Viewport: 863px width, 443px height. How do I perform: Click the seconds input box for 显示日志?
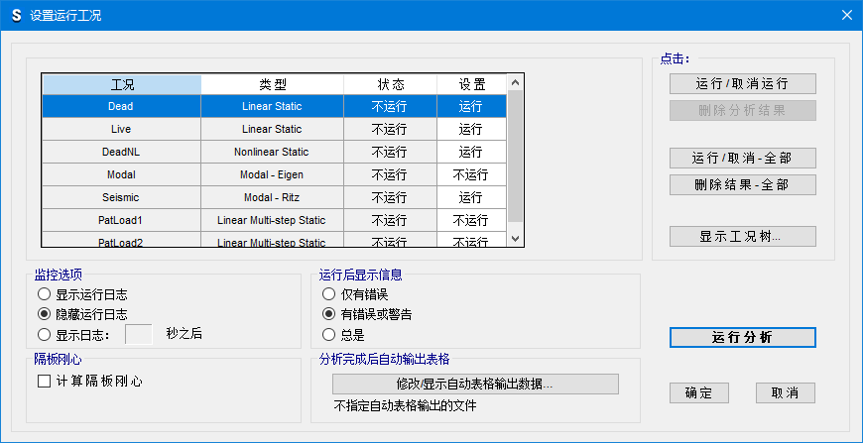click(x=139, y=334)
